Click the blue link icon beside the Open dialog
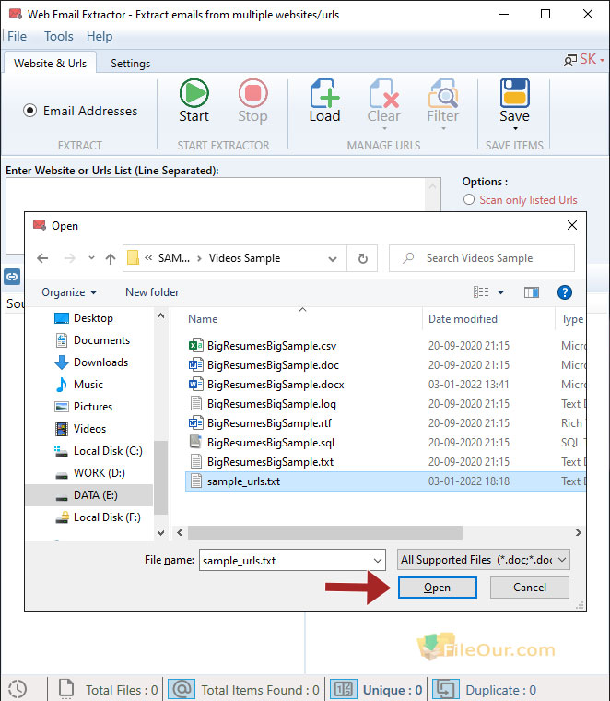 pyautogui.click(x=12, y=277)
